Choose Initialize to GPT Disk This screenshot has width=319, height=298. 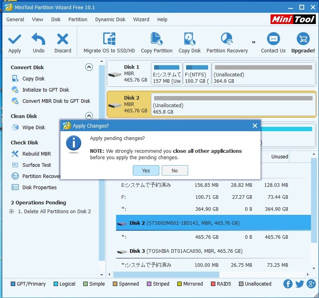[x=46, y=90]
